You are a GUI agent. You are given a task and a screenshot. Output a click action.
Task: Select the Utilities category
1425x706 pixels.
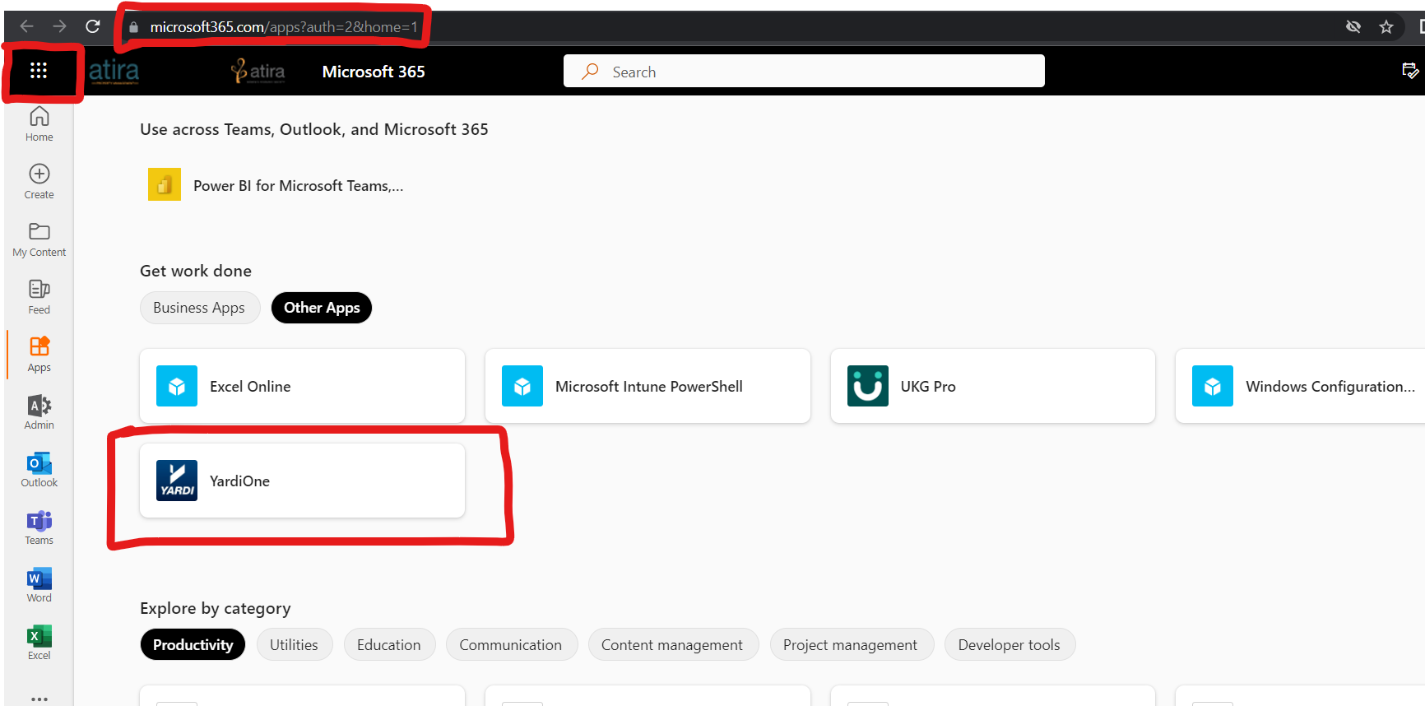pos(294,644)
